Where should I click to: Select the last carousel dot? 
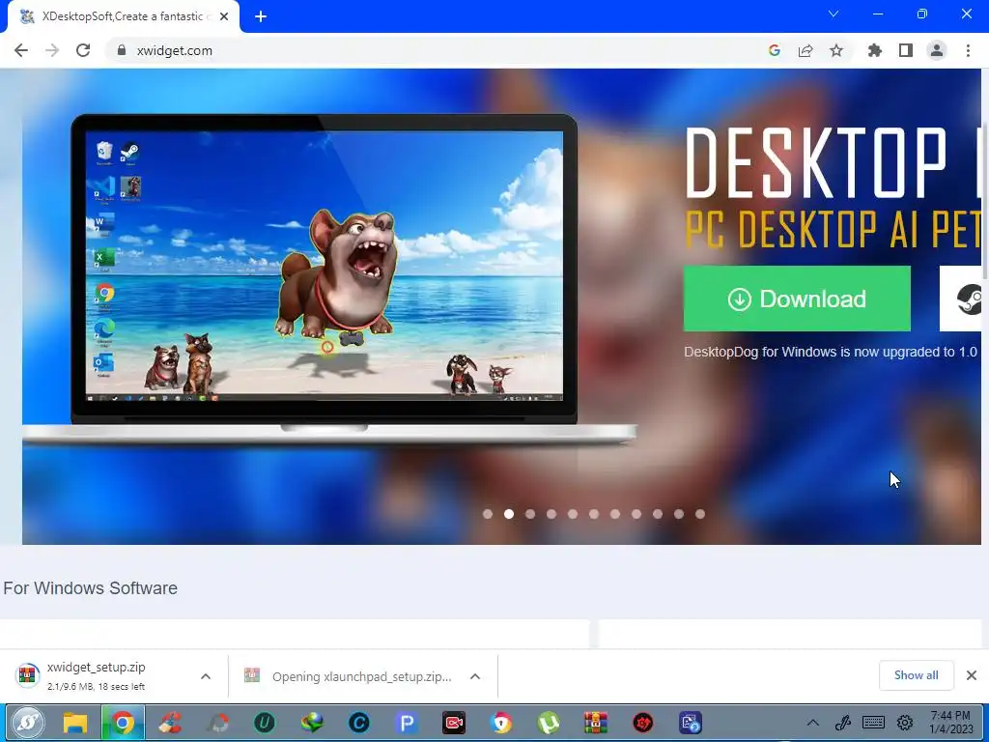(x=700, y=514)
